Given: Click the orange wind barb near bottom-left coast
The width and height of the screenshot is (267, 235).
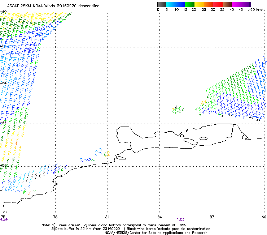Looking at the screenshot, I should tap(30, 193).
